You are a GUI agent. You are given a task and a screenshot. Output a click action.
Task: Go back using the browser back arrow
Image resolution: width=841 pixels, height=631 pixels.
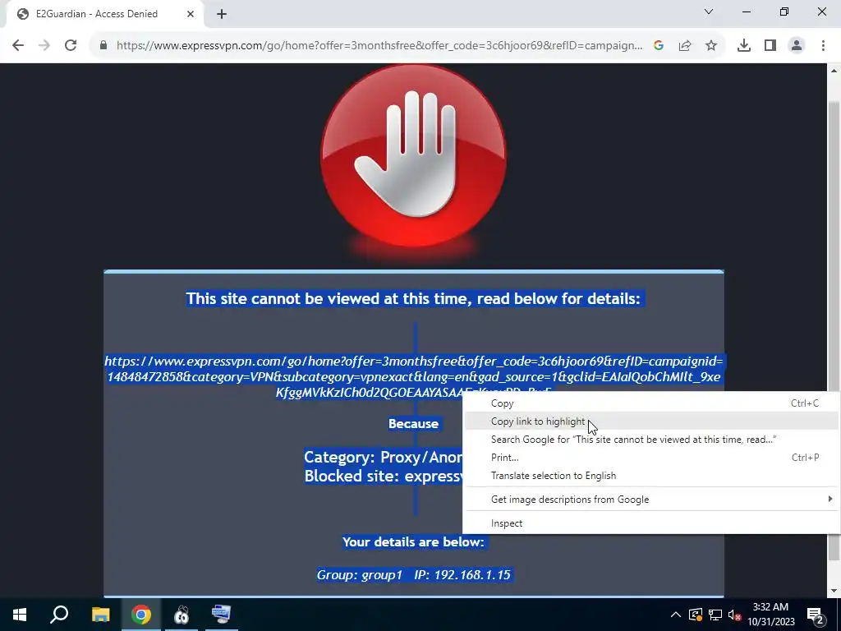pos(18,46)
